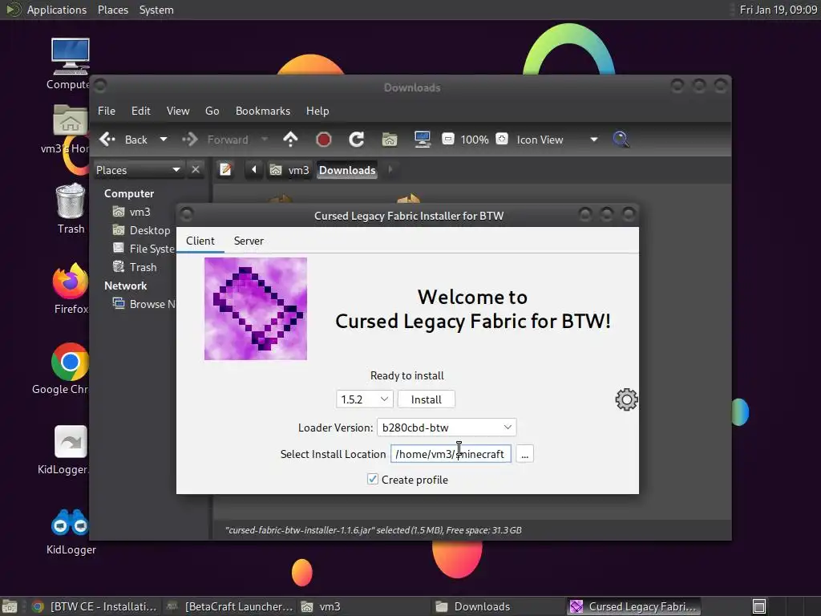Click the Downloads path bar button
The height and width of the screenshot is (616, 821).
(x=347, y=170)
